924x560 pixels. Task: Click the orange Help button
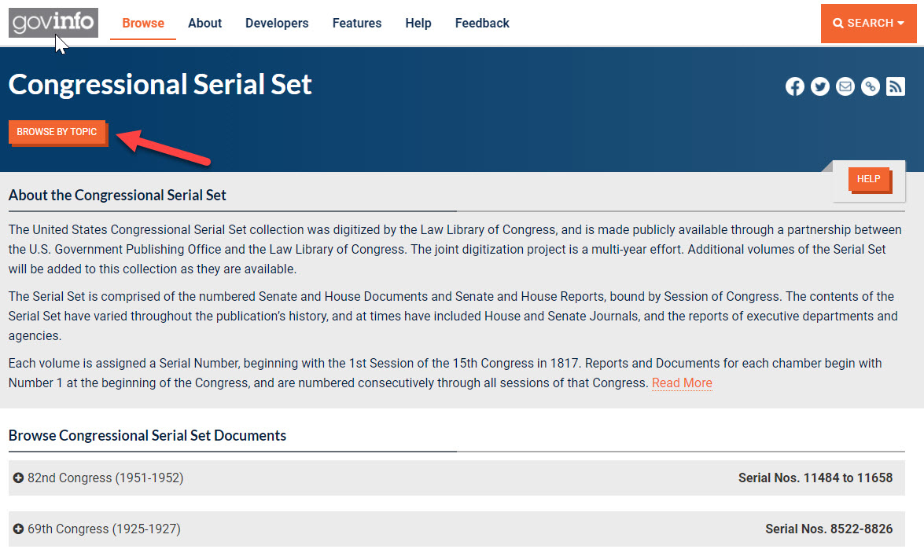(868, 179)
